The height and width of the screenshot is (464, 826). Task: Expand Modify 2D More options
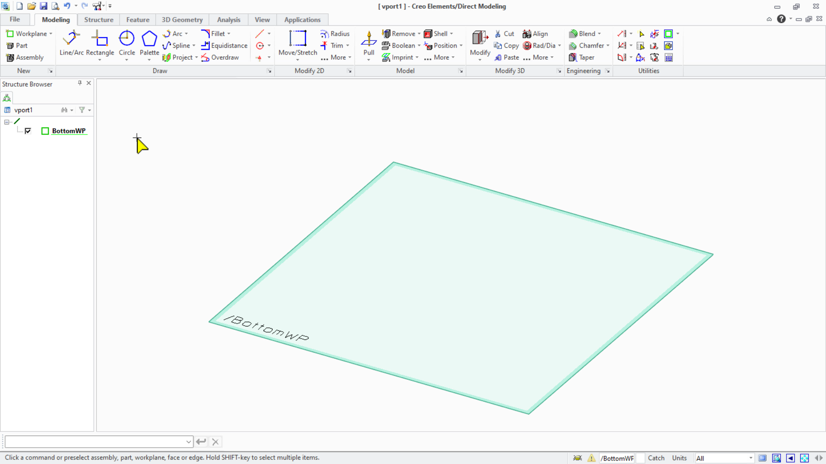point(336,58)
